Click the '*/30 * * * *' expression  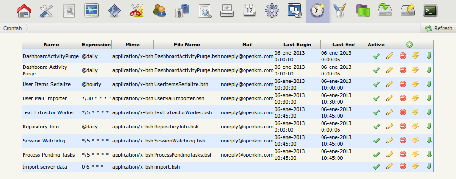tap(96, 98)
